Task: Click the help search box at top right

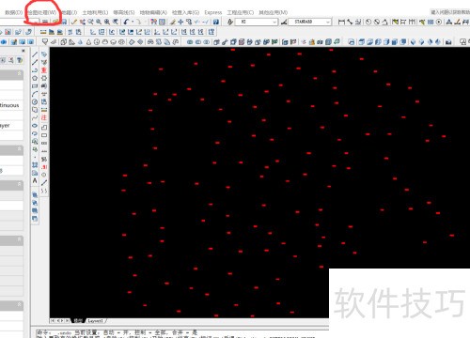Action: (450, 12)
